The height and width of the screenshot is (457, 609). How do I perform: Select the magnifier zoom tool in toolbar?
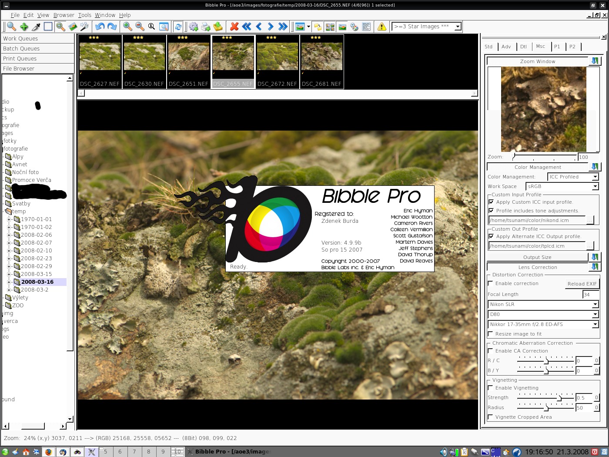tap(12, 27)
